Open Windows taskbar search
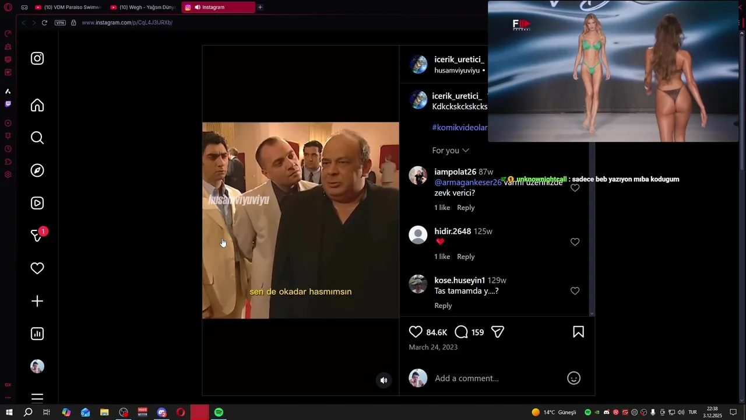This screenshot has height=420, width=746. click(28, 412)
